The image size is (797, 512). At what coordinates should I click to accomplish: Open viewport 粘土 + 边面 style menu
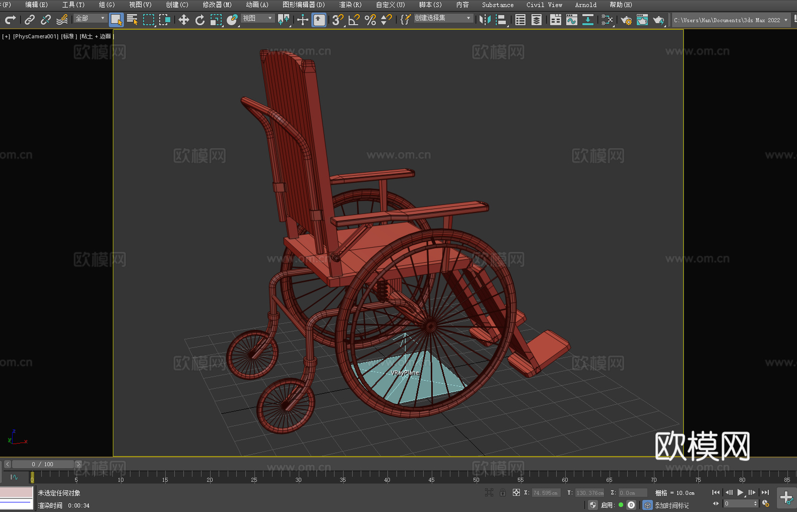pyautogui.click(x=96, y=36)
